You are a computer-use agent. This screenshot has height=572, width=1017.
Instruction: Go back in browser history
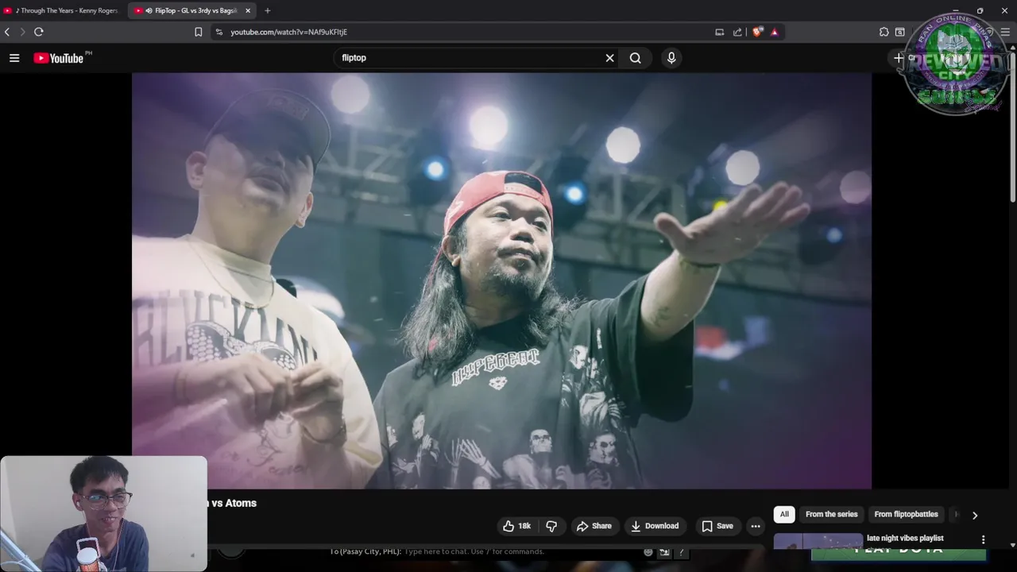click(7, 32)
